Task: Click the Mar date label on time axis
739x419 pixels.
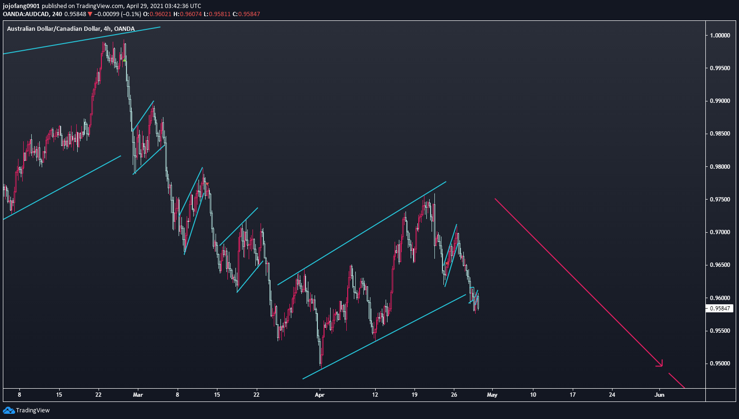Action: (x=138, y=394)
